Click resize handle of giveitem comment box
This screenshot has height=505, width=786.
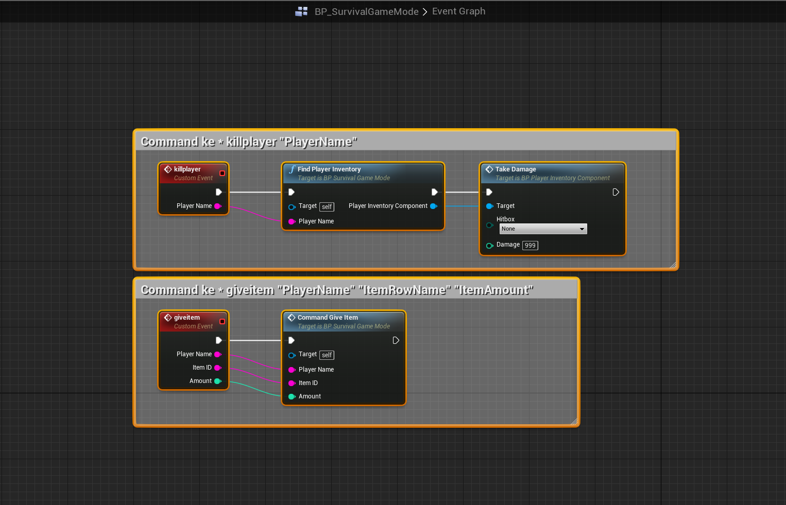coord(574,422)
